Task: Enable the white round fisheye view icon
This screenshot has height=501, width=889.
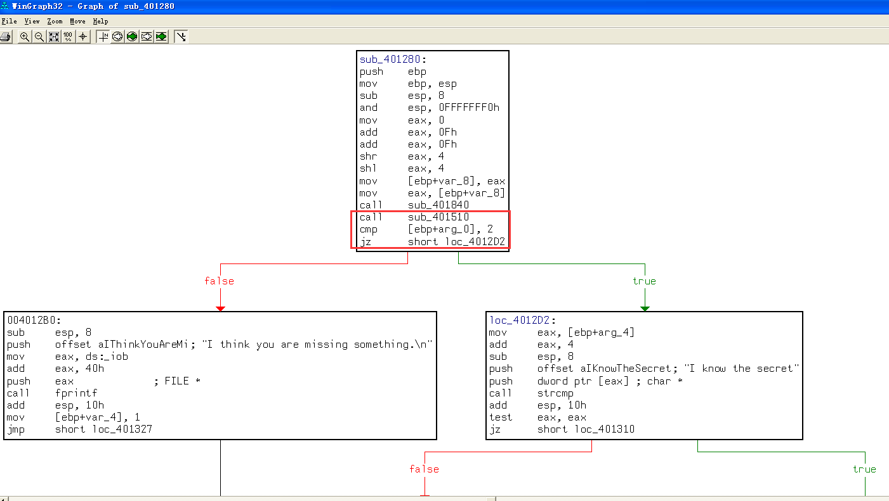Action: point(117,37)
